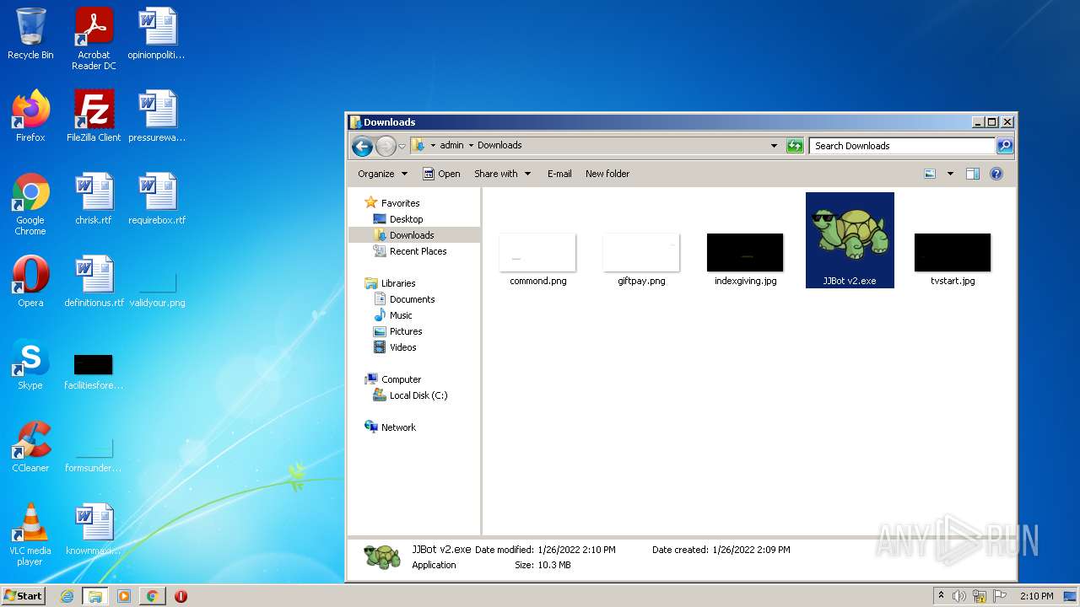Select the requirebox.rtf desktop file
The image size is (1080, 607).
tap(157, 199)
